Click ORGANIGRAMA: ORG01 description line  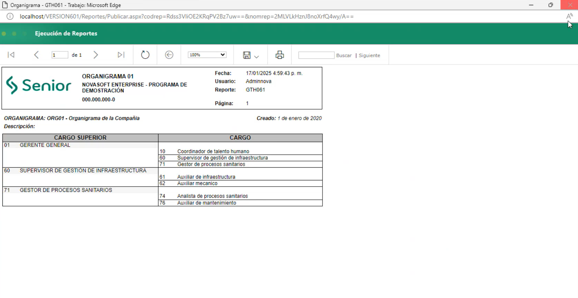pos(72,118)
